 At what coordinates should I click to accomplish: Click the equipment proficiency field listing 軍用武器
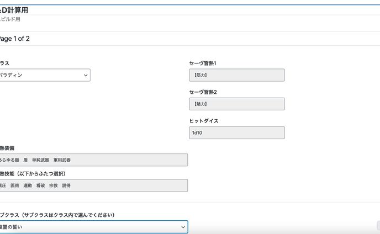coord(93,160)
